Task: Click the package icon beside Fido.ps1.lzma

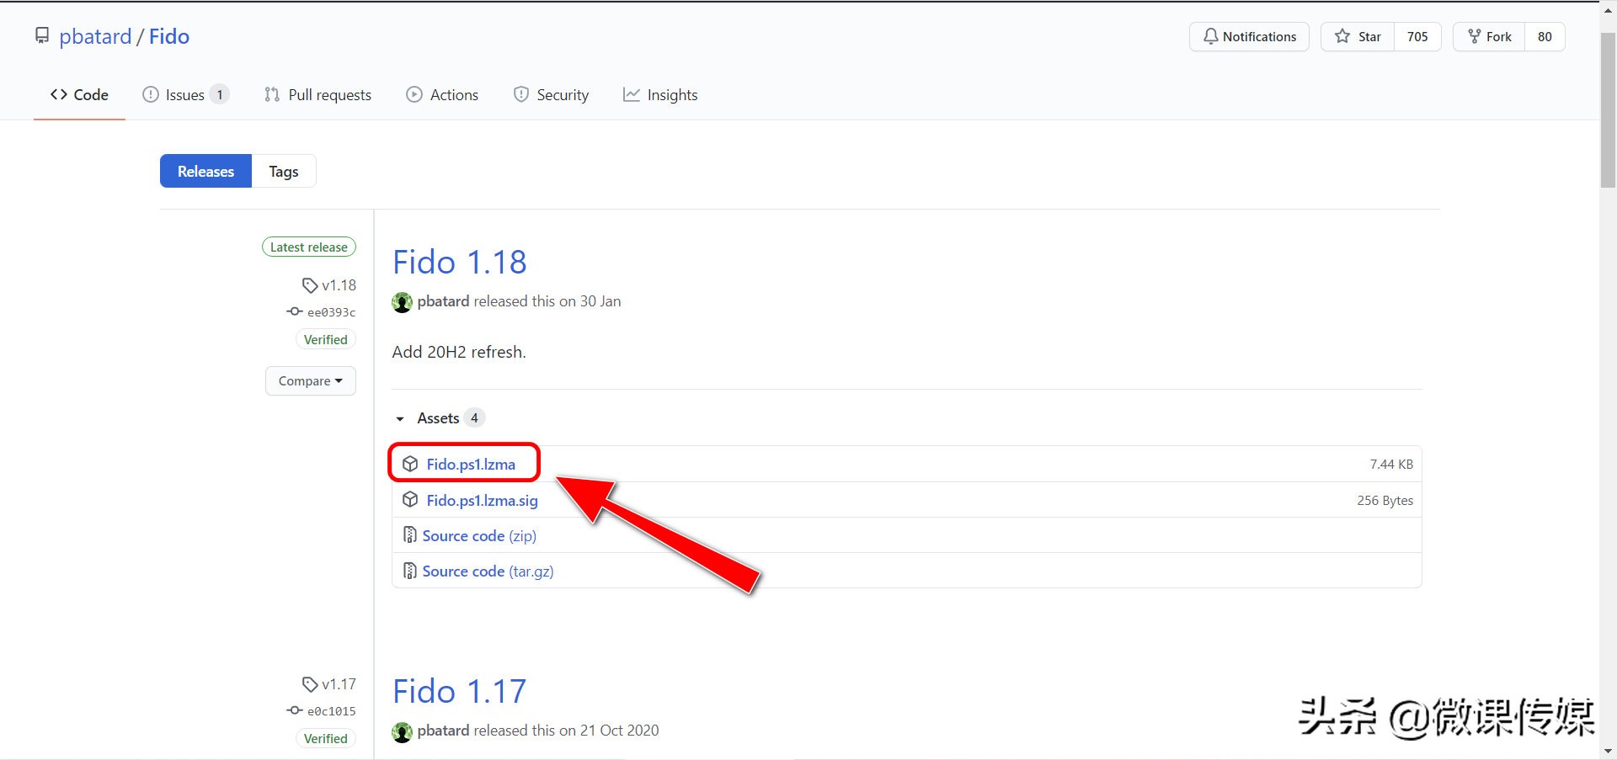Action: point(410,464)
